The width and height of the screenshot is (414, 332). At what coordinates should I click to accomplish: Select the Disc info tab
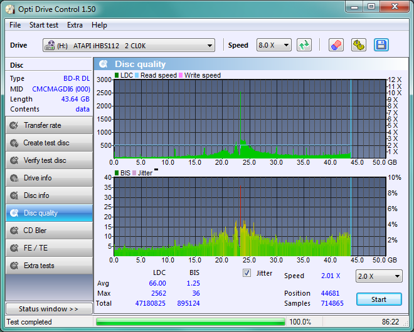[x=49, y=195]
